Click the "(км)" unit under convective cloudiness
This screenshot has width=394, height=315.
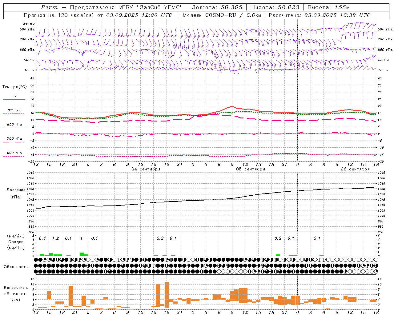[16, 299]
